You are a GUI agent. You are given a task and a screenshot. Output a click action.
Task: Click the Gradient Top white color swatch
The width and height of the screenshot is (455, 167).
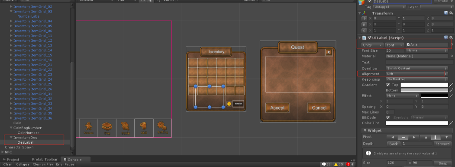[424, 85]
